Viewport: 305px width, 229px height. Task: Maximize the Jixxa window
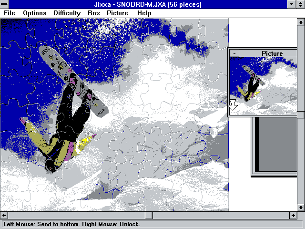click(300, 4)
